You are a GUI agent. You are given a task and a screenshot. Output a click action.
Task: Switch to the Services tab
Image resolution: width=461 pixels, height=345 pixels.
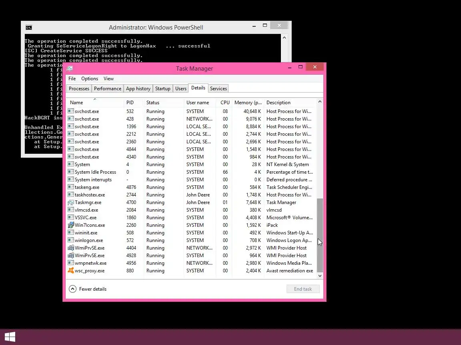point(218,89)
